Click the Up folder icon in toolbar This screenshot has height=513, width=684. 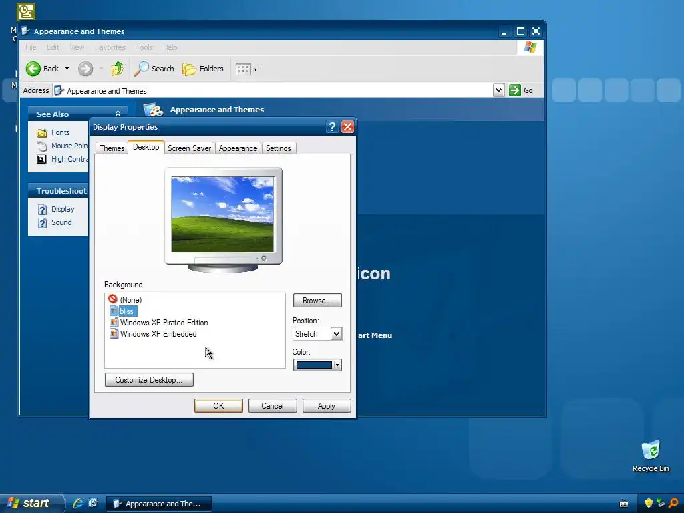[118, 69]
